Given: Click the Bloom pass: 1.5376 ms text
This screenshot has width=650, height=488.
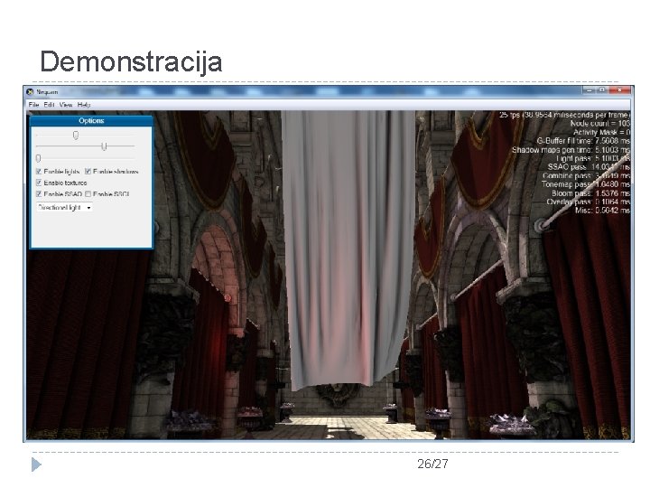Looking at the screenshot, I should point(591,193).
